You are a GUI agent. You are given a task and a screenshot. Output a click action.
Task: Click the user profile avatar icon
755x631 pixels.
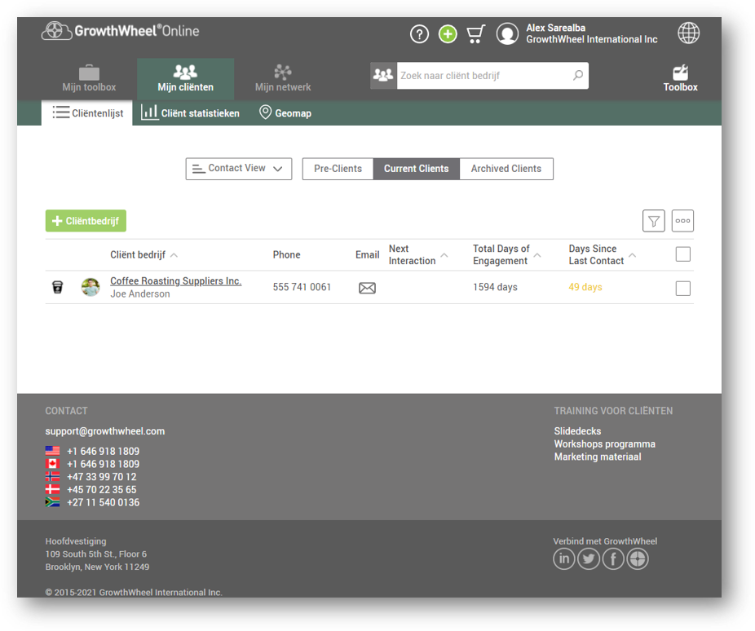click(507, 34)
